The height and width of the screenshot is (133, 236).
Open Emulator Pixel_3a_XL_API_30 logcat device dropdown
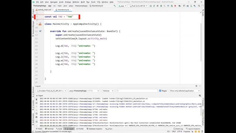[51, 91]
